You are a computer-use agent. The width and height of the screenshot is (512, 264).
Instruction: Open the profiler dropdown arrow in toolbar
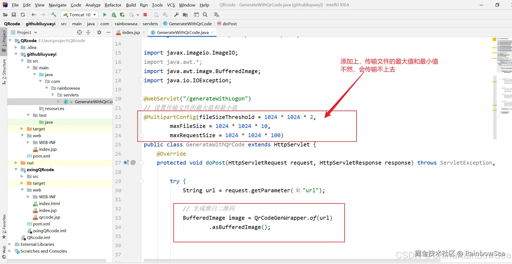(x=138, y=15)
